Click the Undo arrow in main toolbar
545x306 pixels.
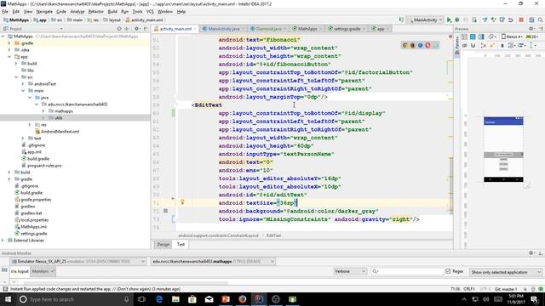(x=511, y=20)
